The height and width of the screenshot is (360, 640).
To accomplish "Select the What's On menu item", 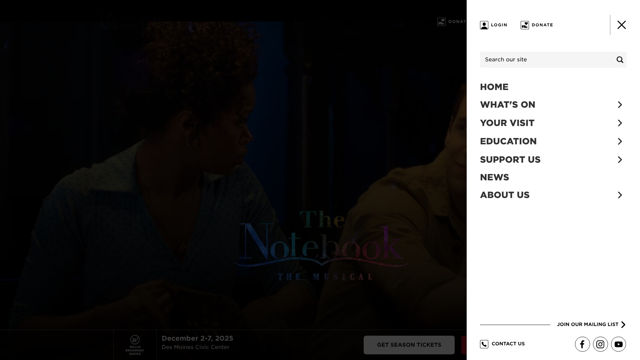I will pyautogui.click(x=507, y=105).
